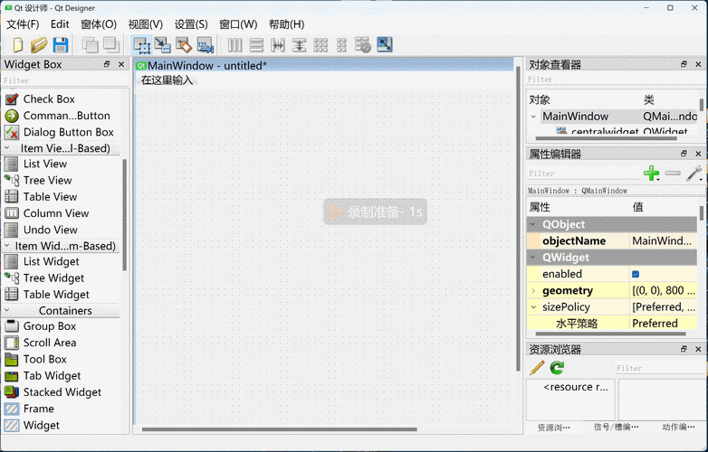Viewport: 708px width, 452px height.
Task: Open the 窗体(O) menu
Action: coord(99,24)
